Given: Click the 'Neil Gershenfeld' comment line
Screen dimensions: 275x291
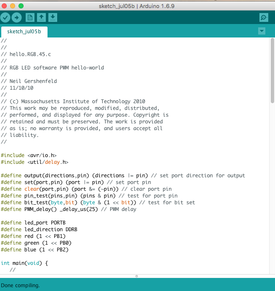Looking at the screenshot, I should coord(29,81).
